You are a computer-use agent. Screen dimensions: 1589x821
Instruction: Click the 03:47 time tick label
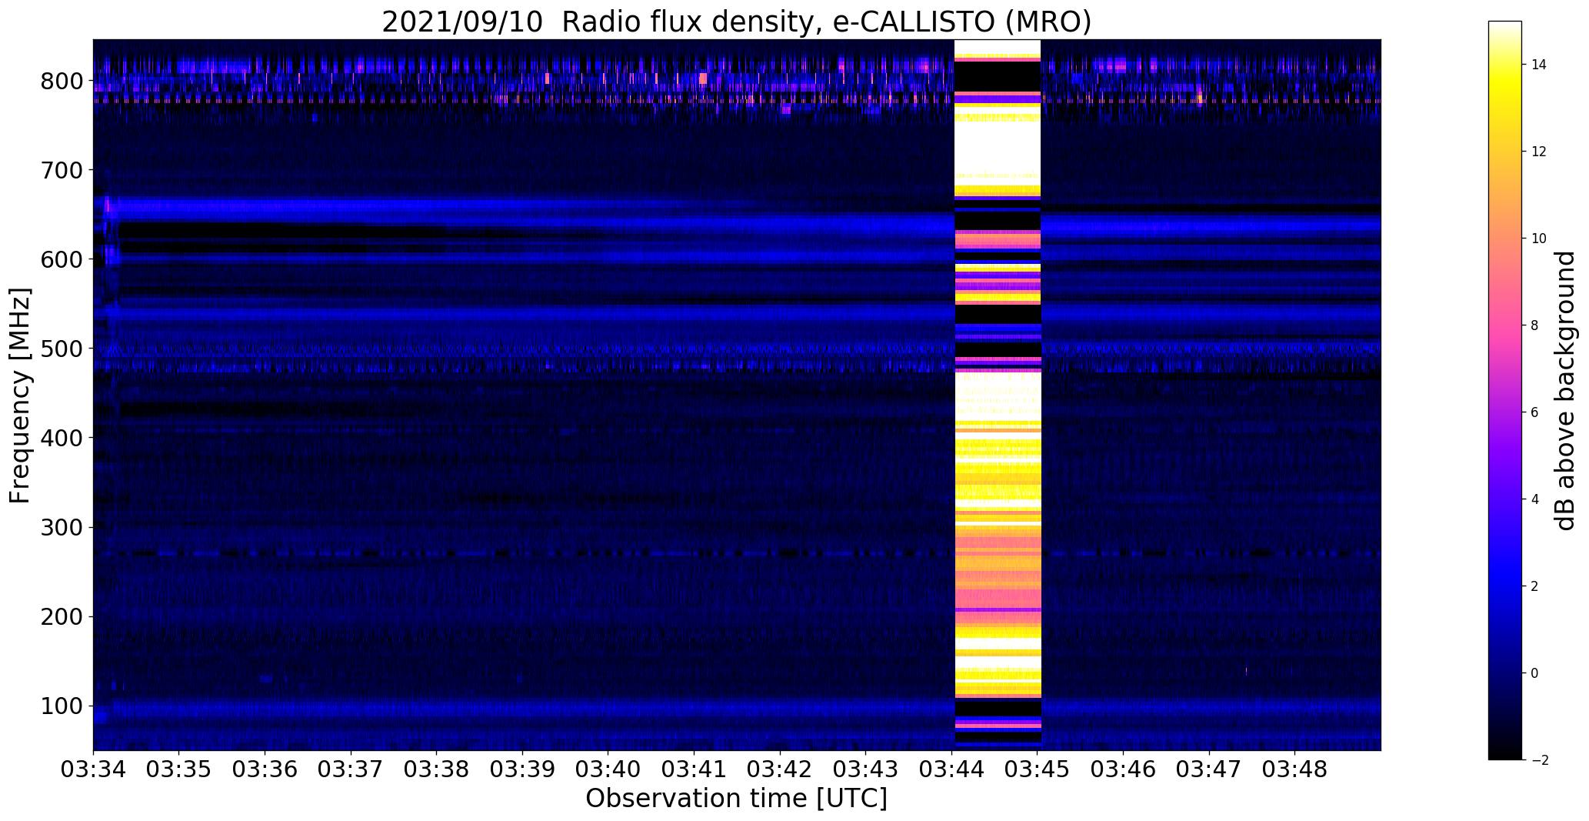point(1210,769)
